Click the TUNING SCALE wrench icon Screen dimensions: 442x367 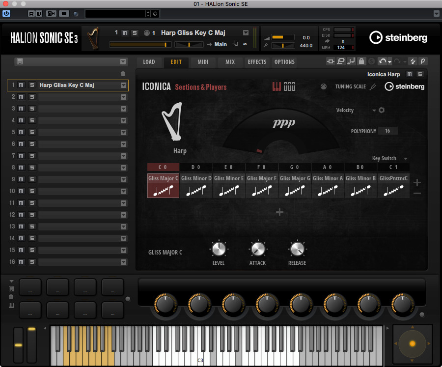tap(373, 86)
